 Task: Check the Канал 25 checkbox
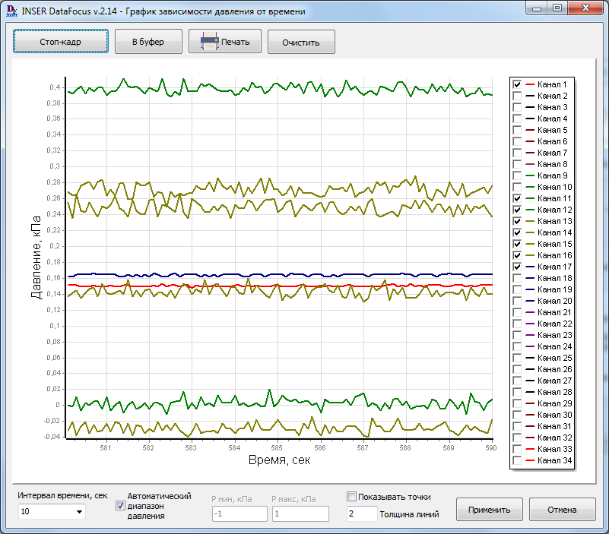coord(517,358)
